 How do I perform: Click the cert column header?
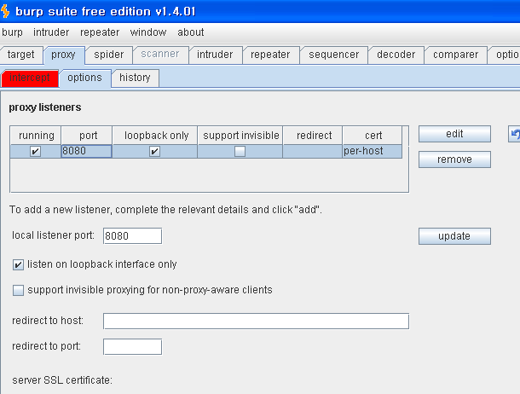pyautogui.click(x=372, y=136)
